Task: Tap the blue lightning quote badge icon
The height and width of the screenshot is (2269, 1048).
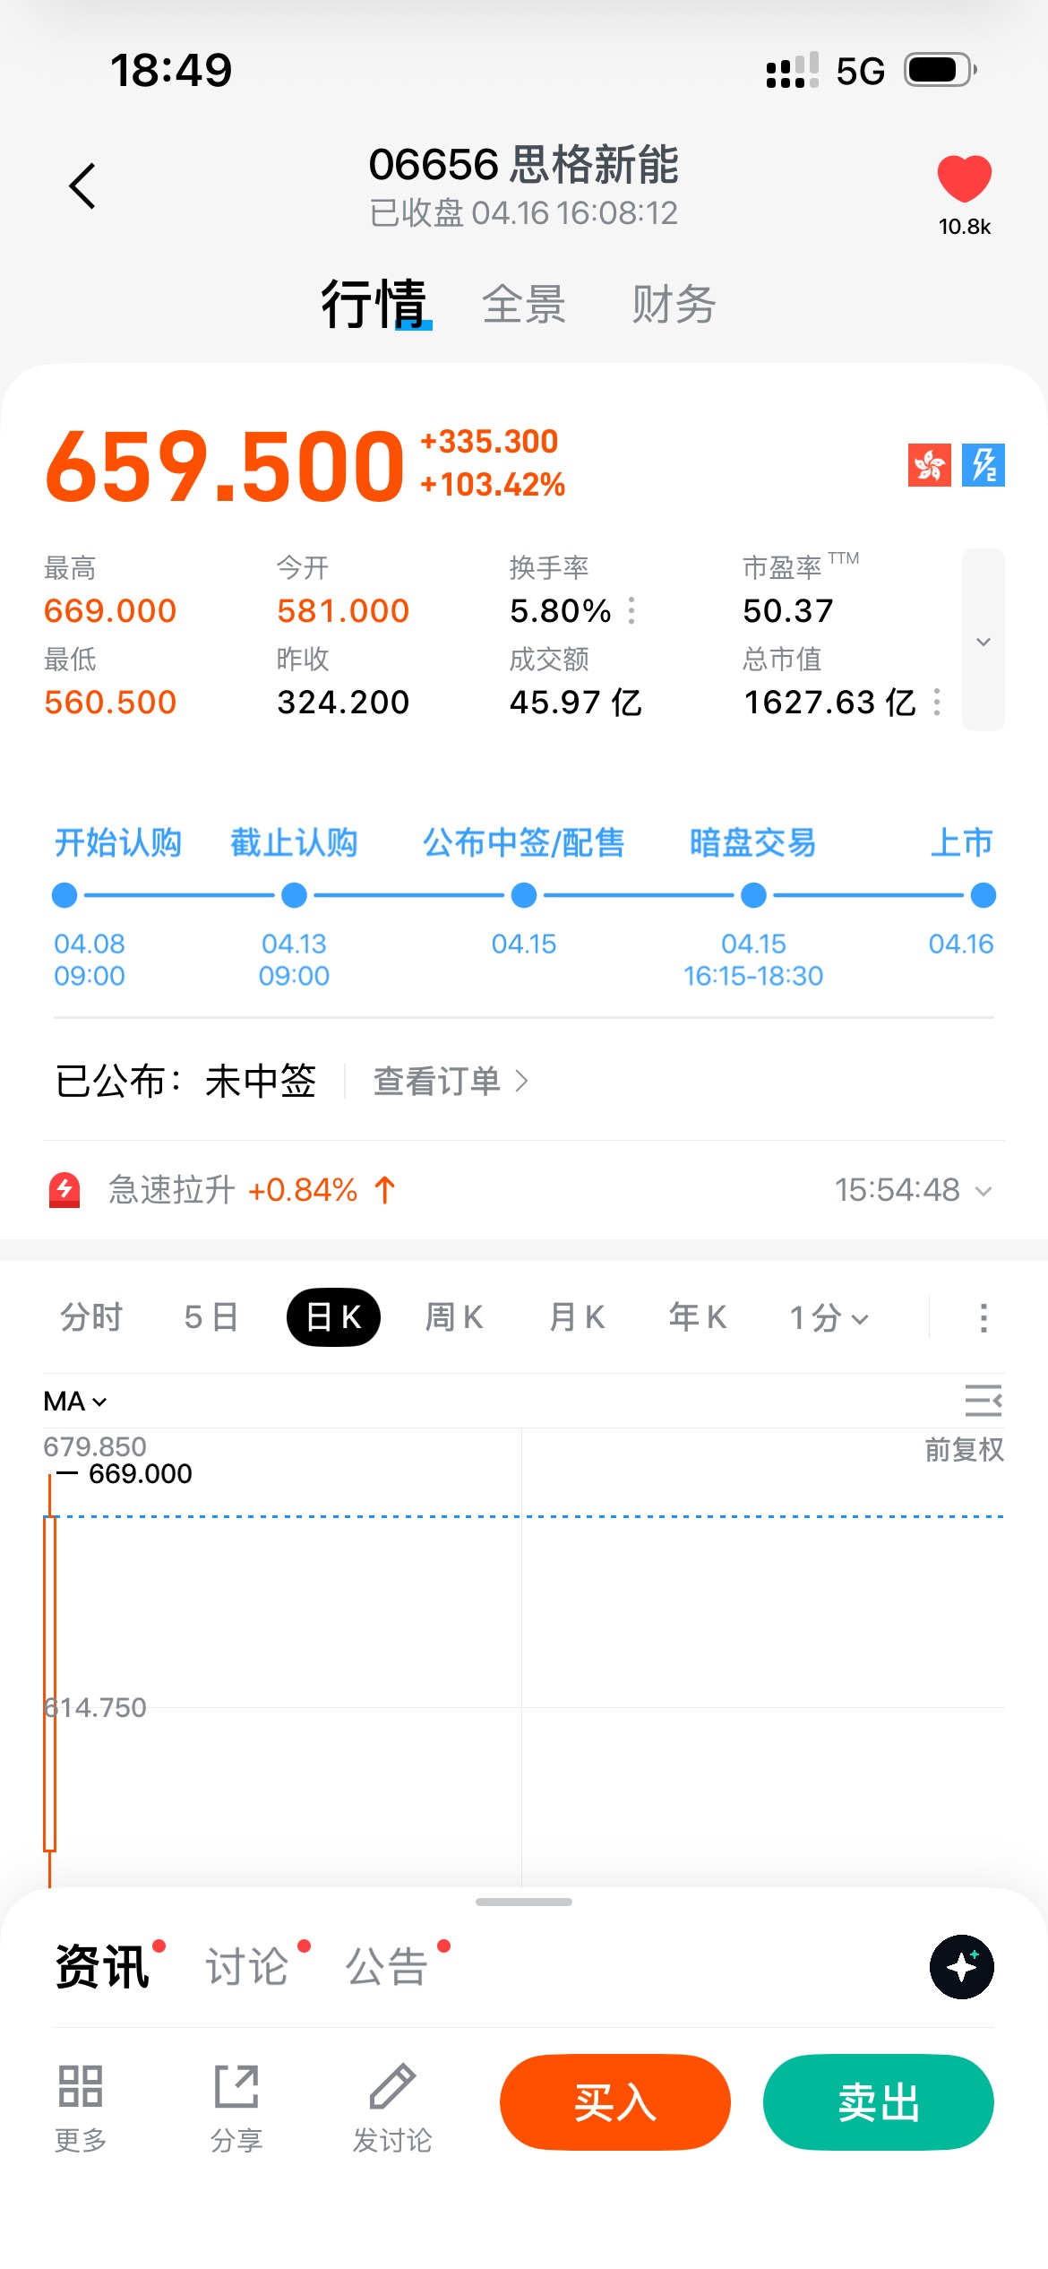Action: (x=984, y=465)
